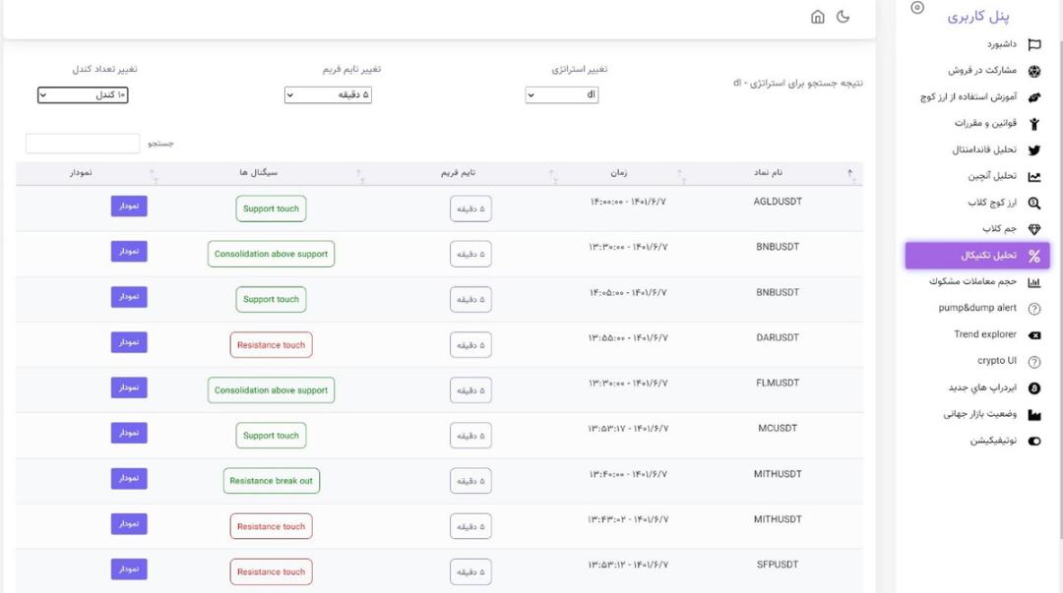The width and height of the screenshot is (1063, 593).
Task: Open the 10 candle count dropdown
Action: pos(83,94)
